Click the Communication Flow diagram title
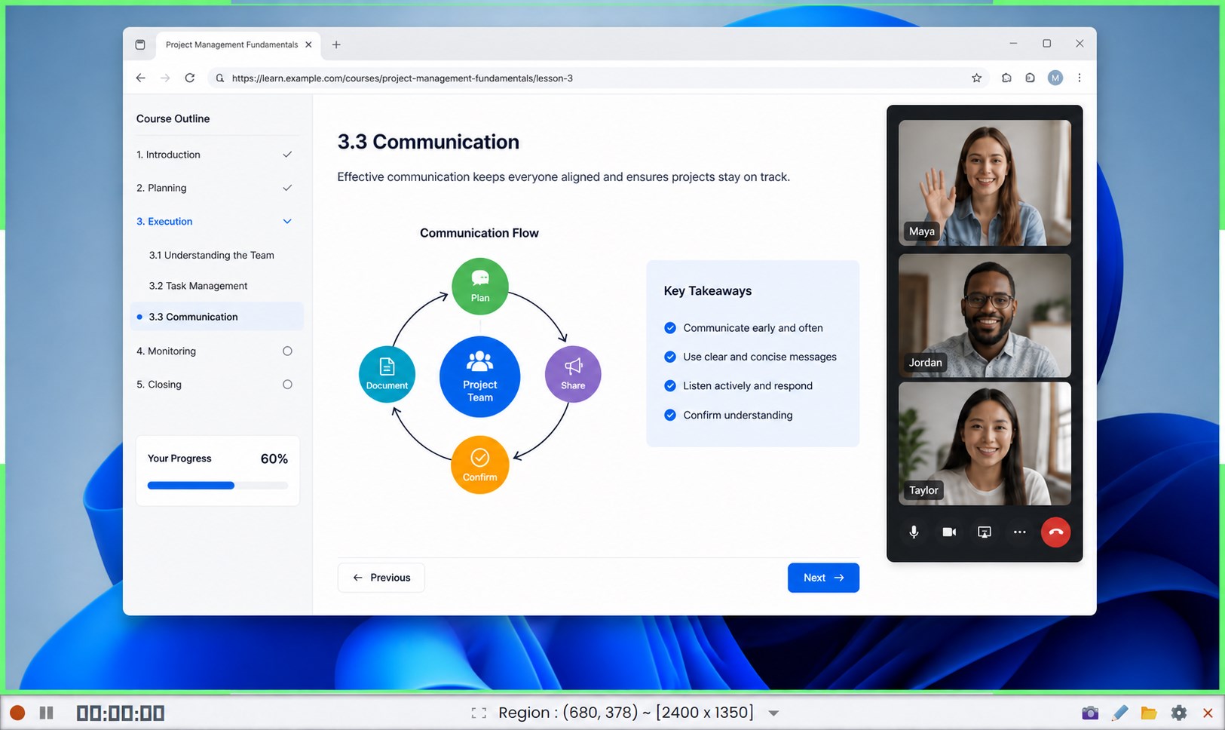The height and width of the screenshot is (730, 1225). pos(479,233)
